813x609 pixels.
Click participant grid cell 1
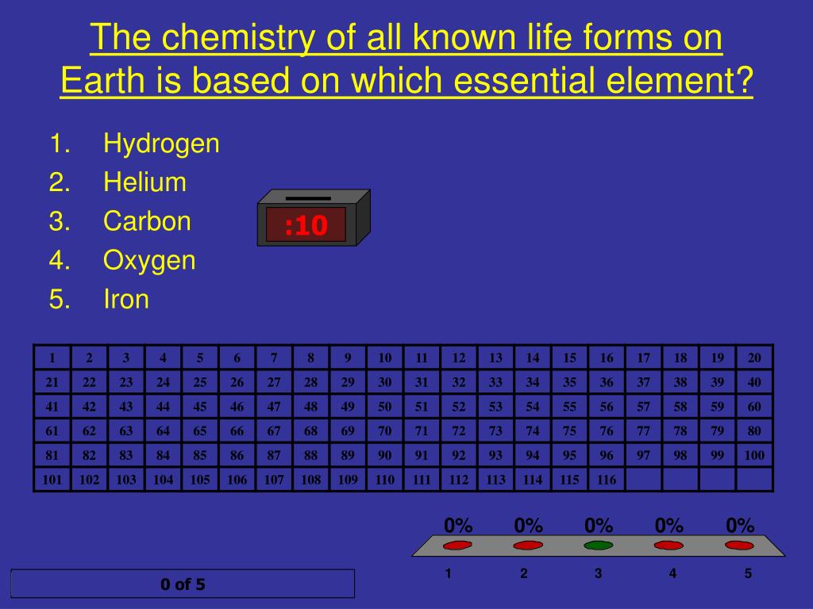coord(52,358)
